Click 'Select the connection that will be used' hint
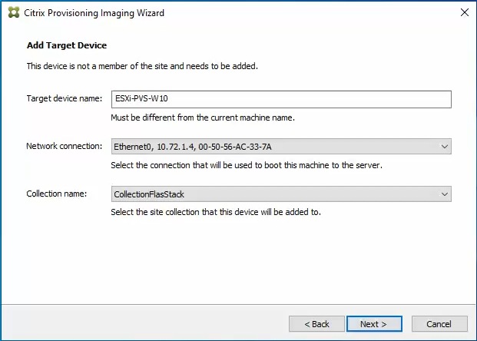Viewport: 477px width, 341px height. (x=247, y=165)
